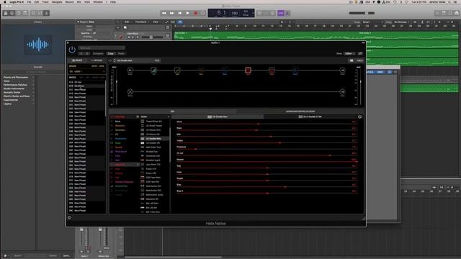
Task: Click Logic's rewind transport button
Action: 164,13
